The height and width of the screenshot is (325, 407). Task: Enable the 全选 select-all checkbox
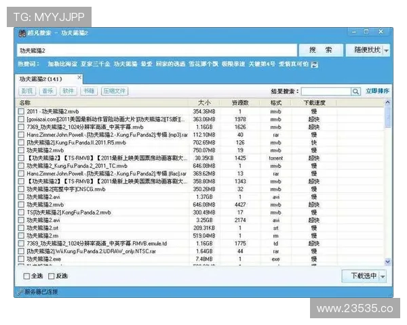[26, 276]
